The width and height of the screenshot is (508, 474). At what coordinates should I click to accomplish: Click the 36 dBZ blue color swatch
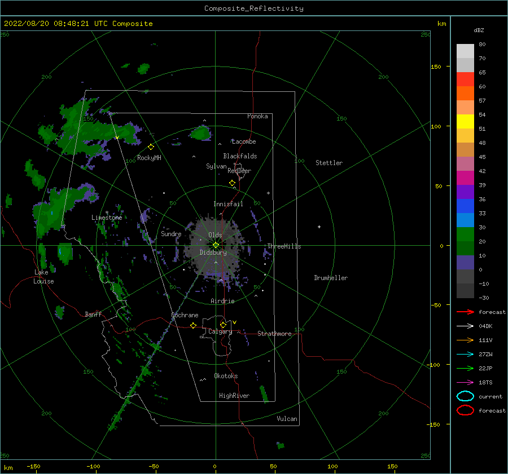pos(465,206)
